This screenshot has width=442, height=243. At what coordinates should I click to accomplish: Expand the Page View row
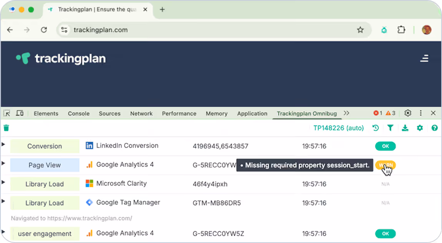click(3, 163)
